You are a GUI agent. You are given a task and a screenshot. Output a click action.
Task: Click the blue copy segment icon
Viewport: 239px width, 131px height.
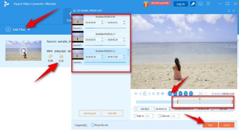click(x=186, y=94)
